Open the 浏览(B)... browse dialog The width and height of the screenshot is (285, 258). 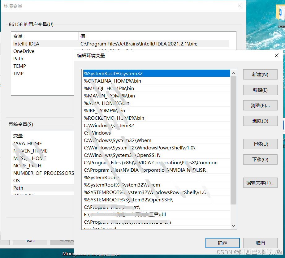click(x=260, y=105)
